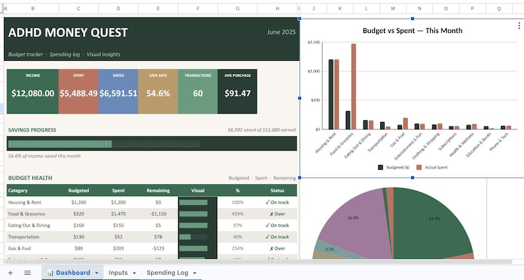The image size is (524, 280).
Task: Click the '$6,592 saved of $12,080 earned' text
Action: (261, 130)
